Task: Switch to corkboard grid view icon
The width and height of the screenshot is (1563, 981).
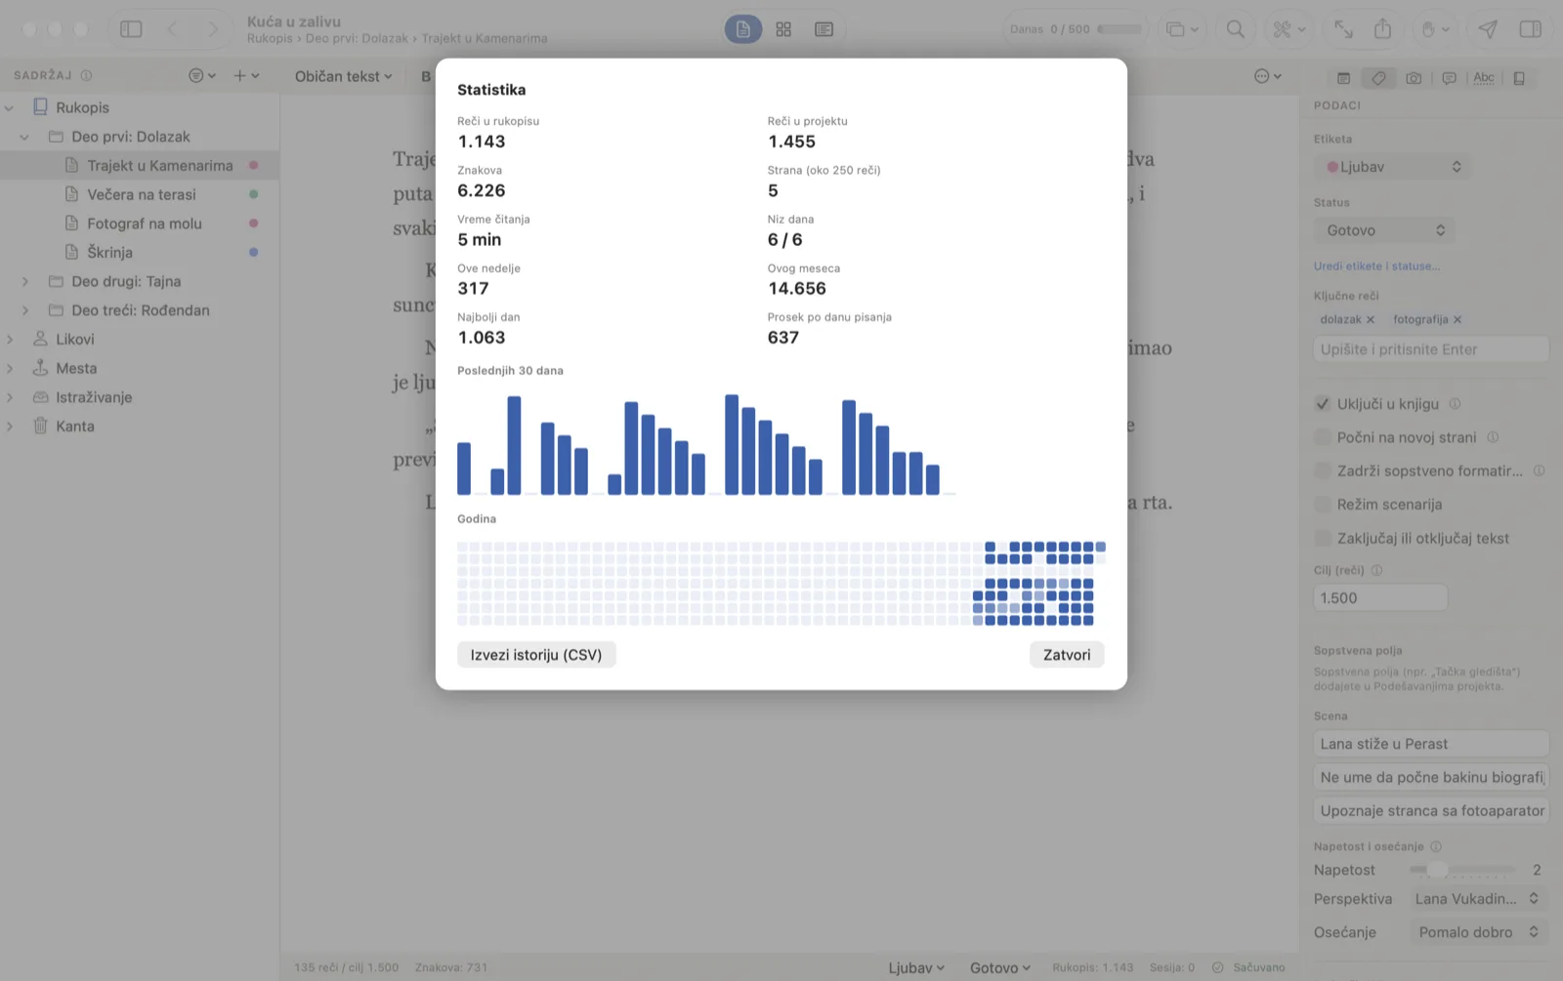Action: (x=783, y=29)
